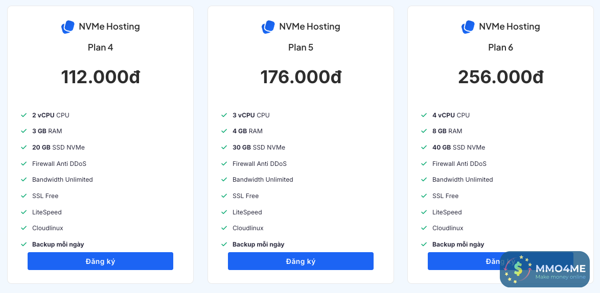Click the checkmark beside Plan 6's 40 GB SSD NVMe
The height and width of the screenshot is (293, 600).
pyautogui.click(x=424, y=148)
